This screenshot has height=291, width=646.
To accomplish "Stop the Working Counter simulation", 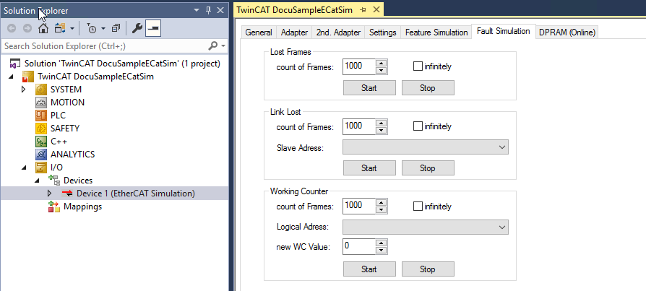I will tap(428, 269).
